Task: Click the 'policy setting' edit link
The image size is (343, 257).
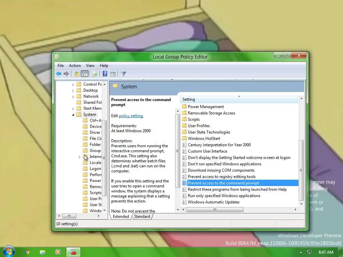Action: [131, 116]
